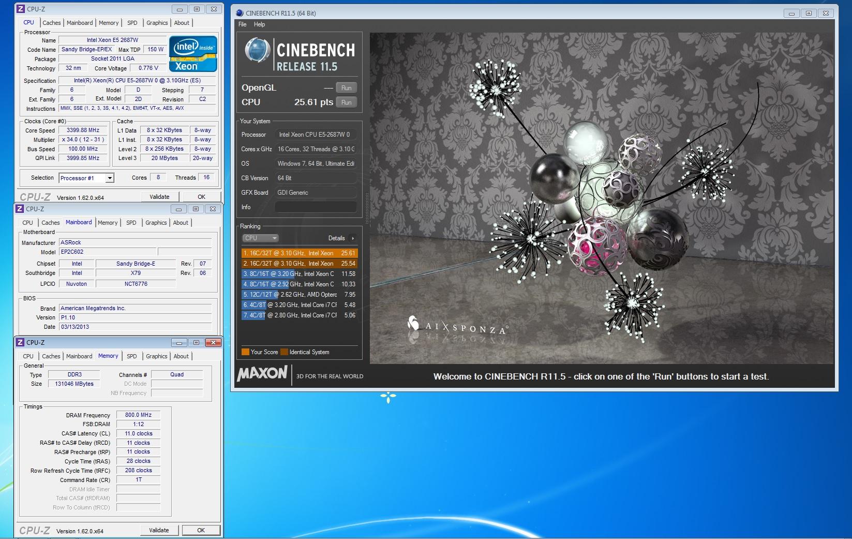The height and width of the screenshot is (539, 852).
Task: Click OK in bottom CPU-Z window
Action: click(201, 530)
